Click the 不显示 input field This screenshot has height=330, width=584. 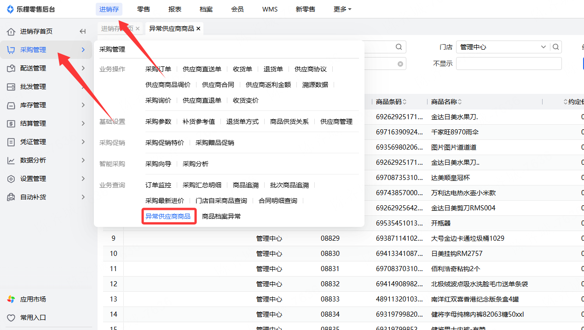[509, 64]
